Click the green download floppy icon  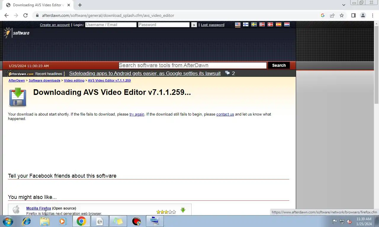(18, 97)
